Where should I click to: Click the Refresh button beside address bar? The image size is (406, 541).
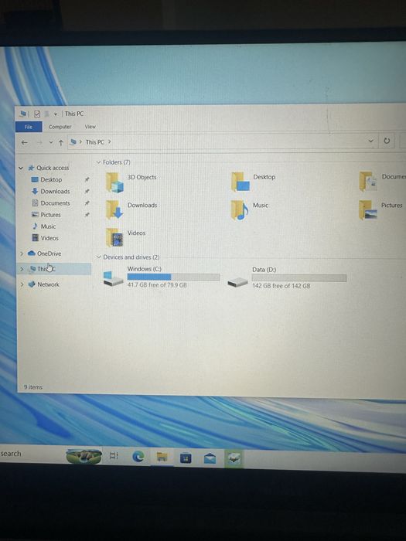pyautogui.click(x=387, y=141)
